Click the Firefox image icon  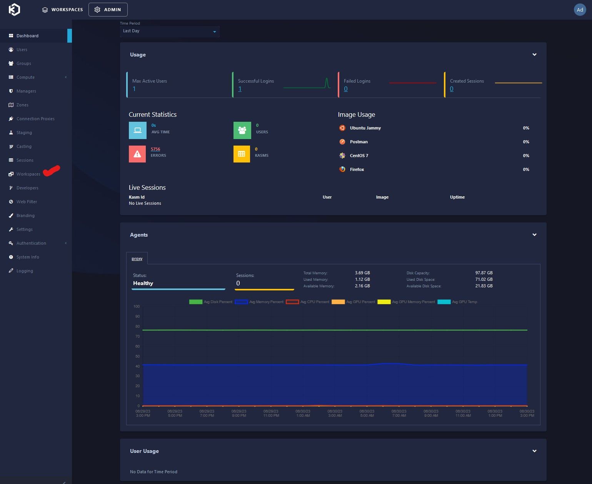342,169
